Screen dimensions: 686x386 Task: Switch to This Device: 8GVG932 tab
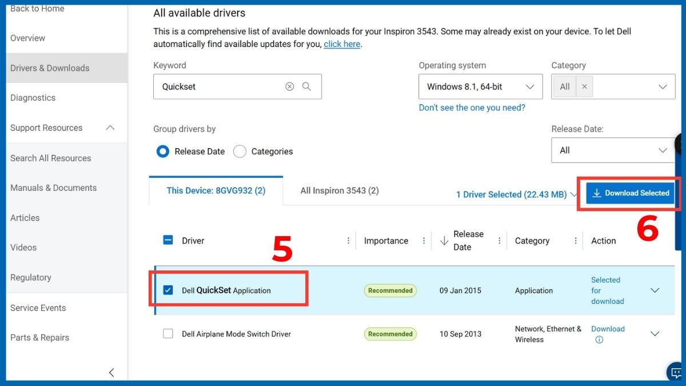coord(216,190)
